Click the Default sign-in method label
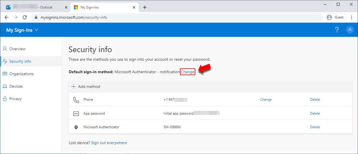 pos(91,72)
